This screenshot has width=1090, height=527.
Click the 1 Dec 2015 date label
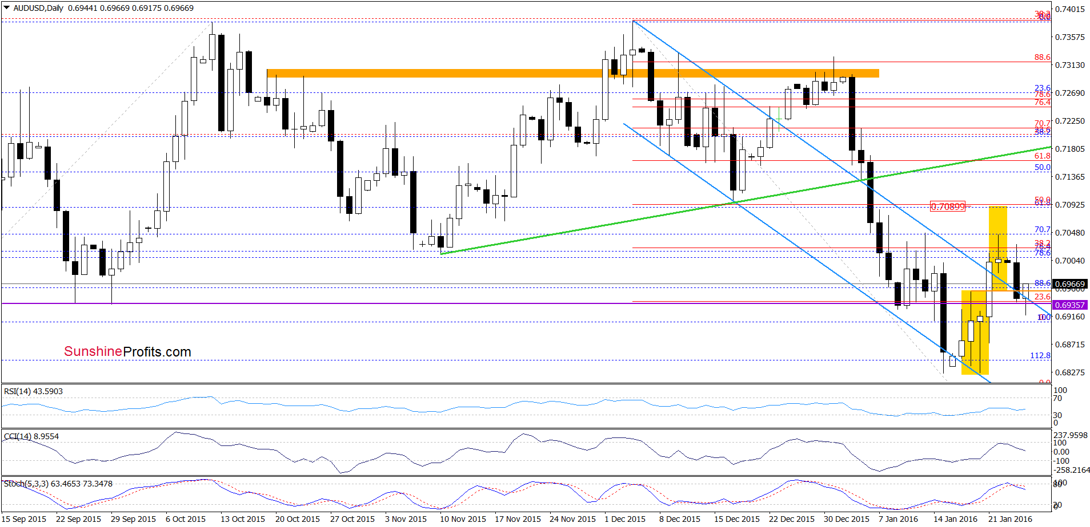tap(625, 519)
